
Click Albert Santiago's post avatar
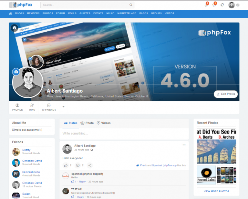[67, 149]
